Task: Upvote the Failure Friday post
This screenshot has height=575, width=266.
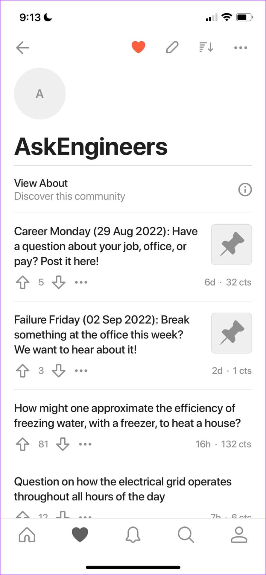Action: click(23, 371)
